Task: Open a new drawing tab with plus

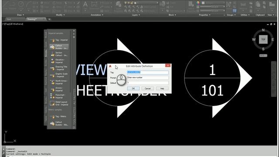Action: 49,19
